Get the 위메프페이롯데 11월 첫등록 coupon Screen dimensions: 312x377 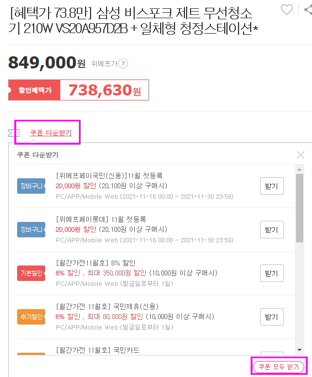pyautogui.click(x=272, y=230)
